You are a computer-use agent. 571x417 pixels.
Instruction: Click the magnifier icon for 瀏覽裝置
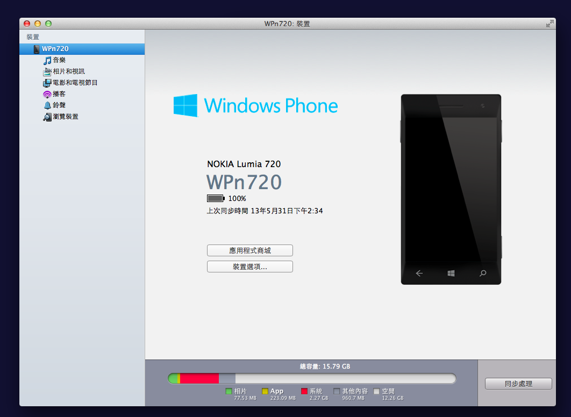coord(47,117)
